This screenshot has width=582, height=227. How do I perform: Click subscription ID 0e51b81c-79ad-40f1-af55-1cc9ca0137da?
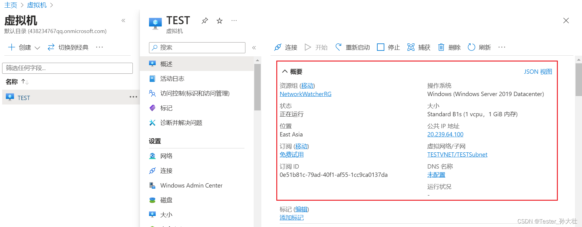tap(334, 175)
